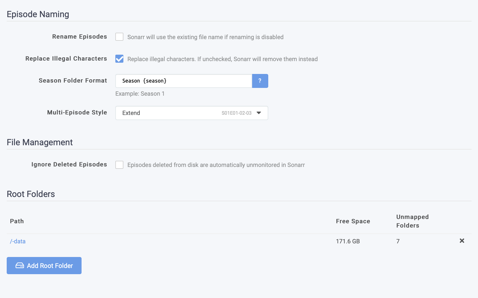
Task: Click the S01E01-02-03 hint in the style selector
Action: [236, 113]
